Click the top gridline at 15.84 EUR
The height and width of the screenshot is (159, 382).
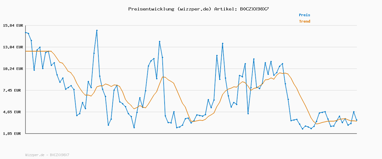(x=191, y=25)
